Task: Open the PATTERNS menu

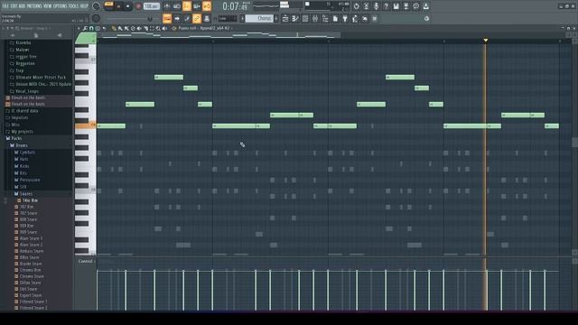Action: click(x=34, y=6)
